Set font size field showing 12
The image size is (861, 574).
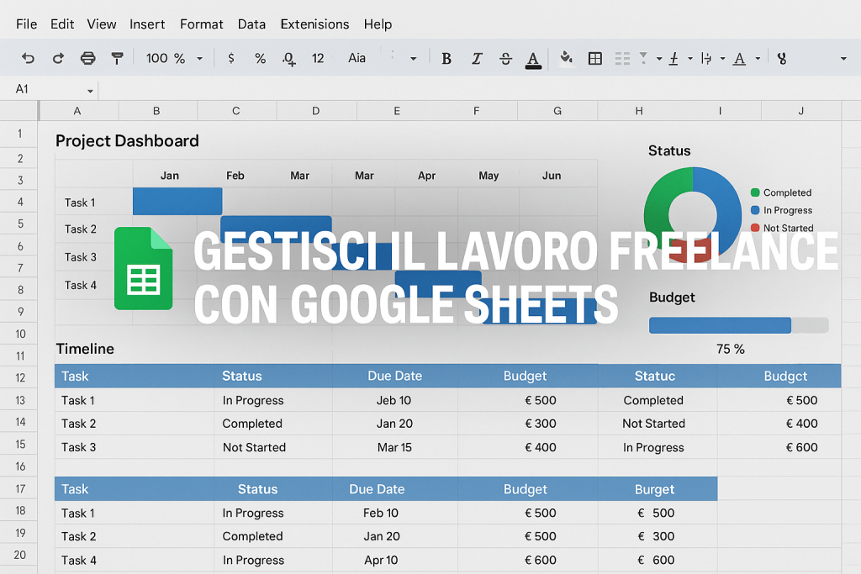click(318, 58)
